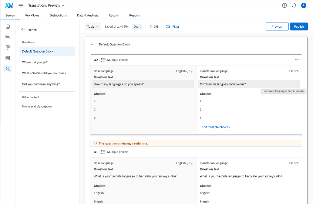Select the Translations icon in sidebar

pyautogui.click(x=8, y=68)
